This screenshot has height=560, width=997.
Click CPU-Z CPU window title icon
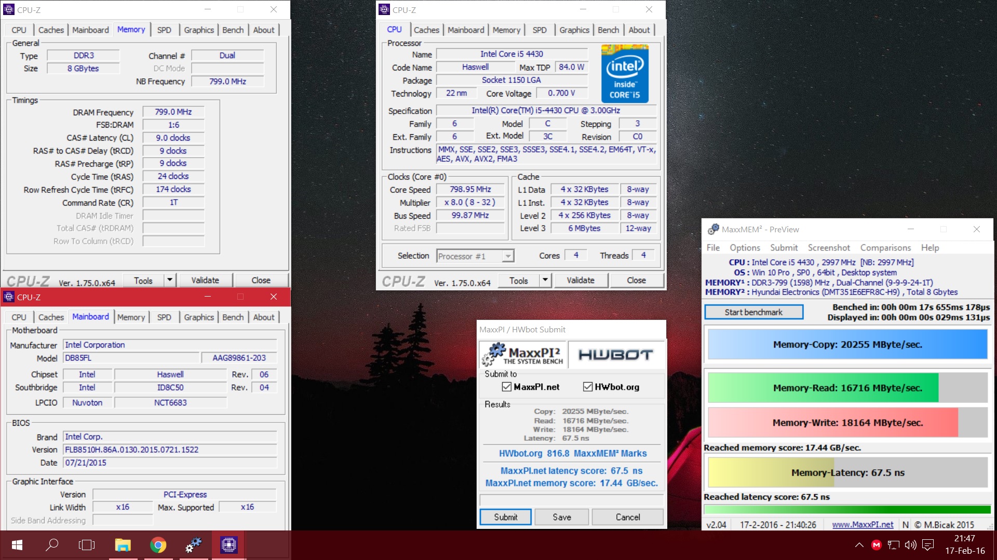384,9
